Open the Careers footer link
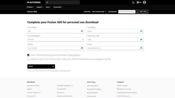Screen dimensions: 175x98 pos(29,89)
